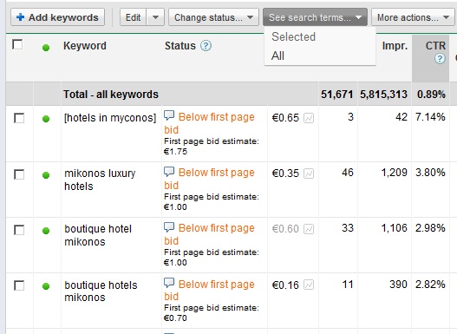Choose Selected from search terms menu
Image resolution: width=457 pixels, height=334 pixels.
click(293, 36)
